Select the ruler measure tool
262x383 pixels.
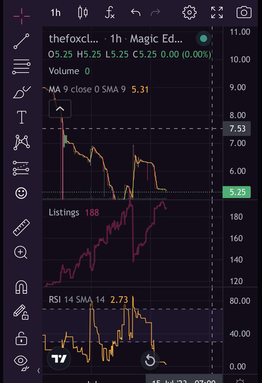point(21,228)
